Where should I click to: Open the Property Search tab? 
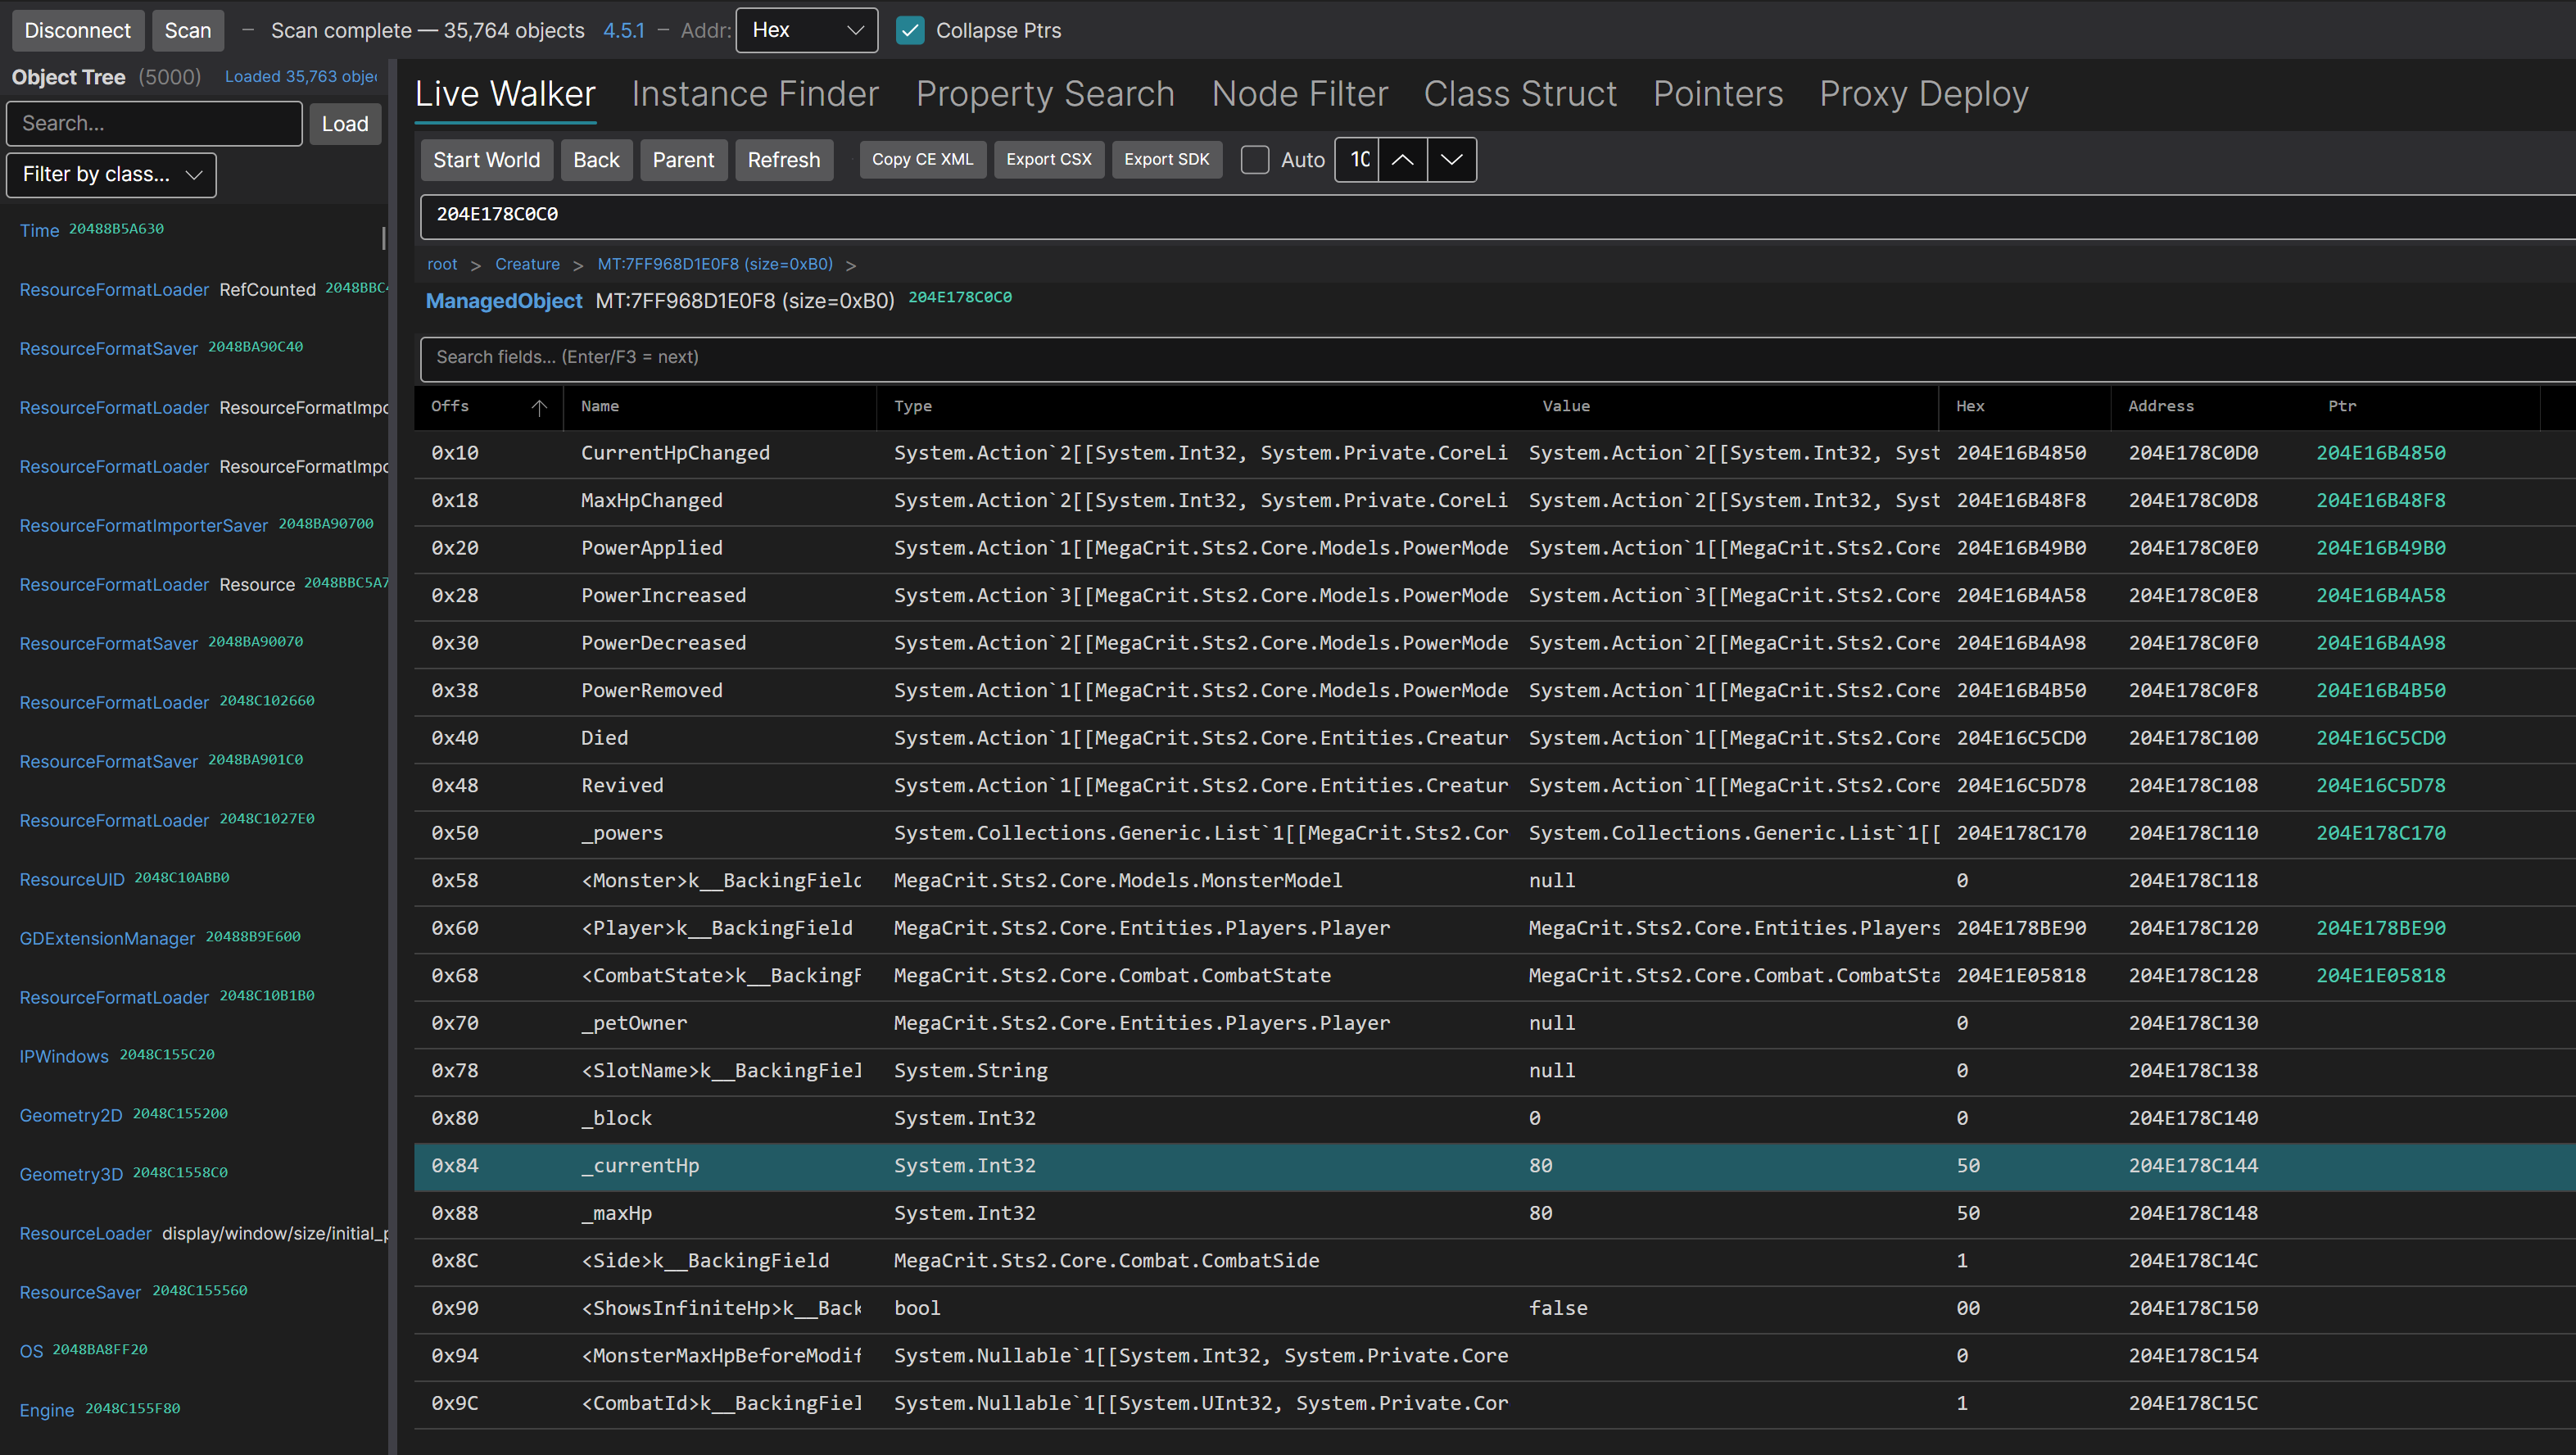(x=1045, y=93)
